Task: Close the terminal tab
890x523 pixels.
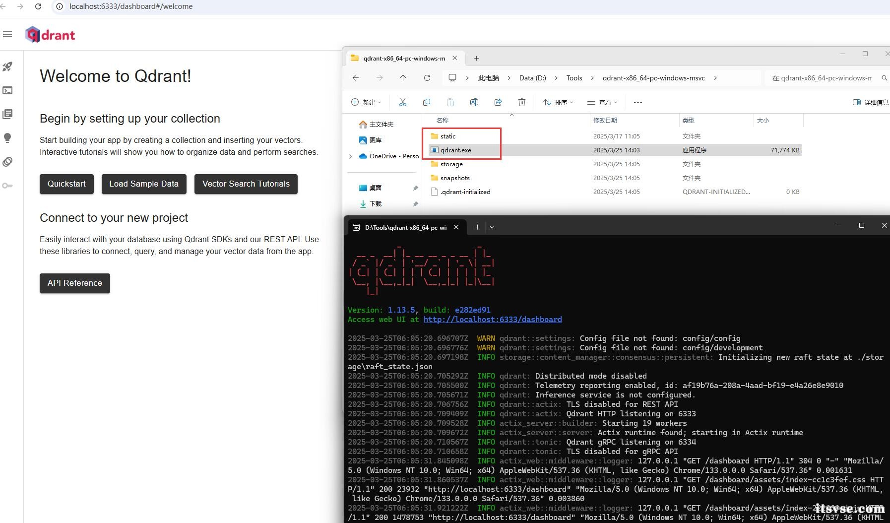Action: coord(456,227)
